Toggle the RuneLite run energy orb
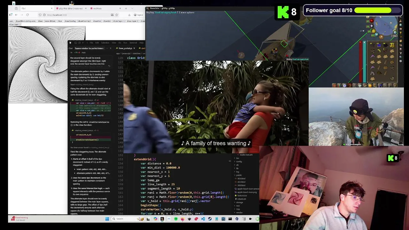Image resolution: width=409 pixels, height=230 pixels. (374, 31)
